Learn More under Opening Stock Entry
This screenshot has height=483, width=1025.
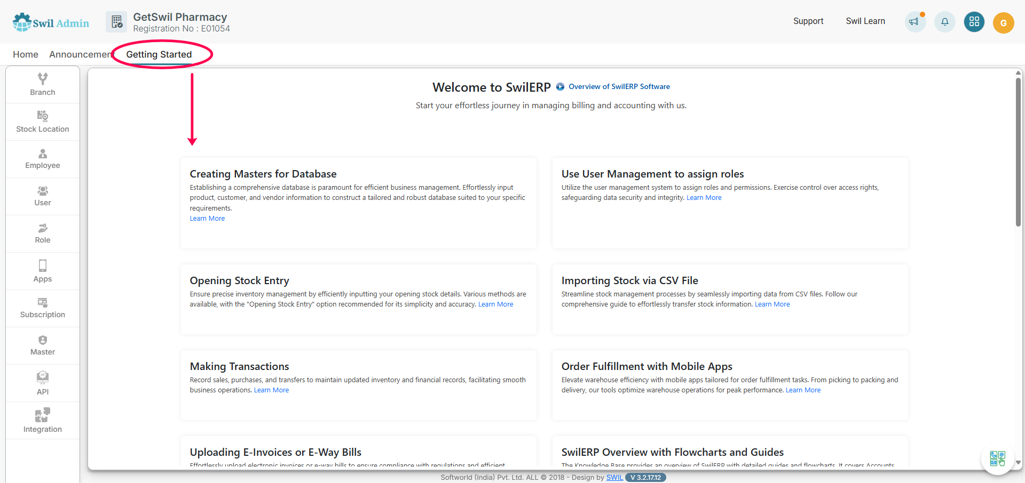[495, 304]
